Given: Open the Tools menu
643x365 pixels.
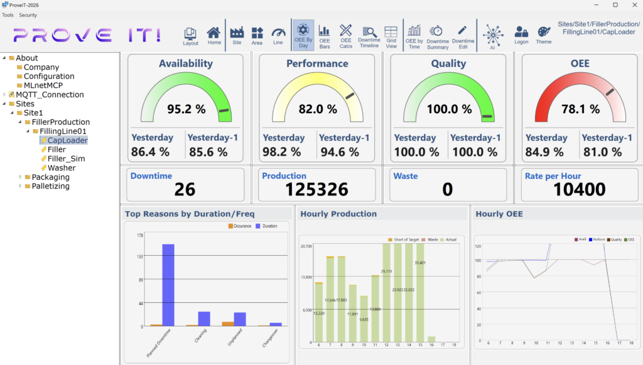Looking at the screenshot, I should point(7,14).
